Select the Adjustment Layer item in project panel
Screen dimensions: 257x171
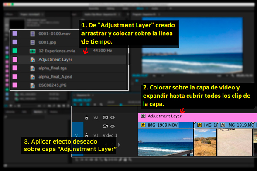tap(69, 59)
